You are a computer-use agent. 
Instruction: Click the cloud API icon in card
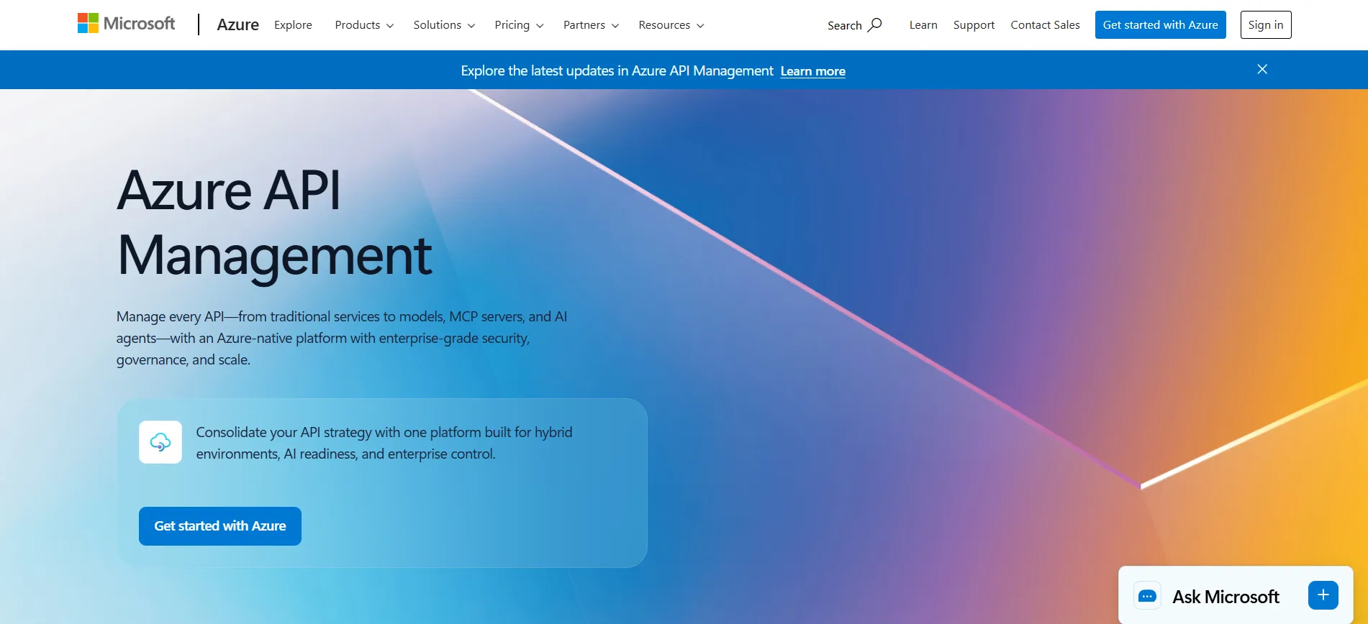pyautogui.click(x=160, y=442)
